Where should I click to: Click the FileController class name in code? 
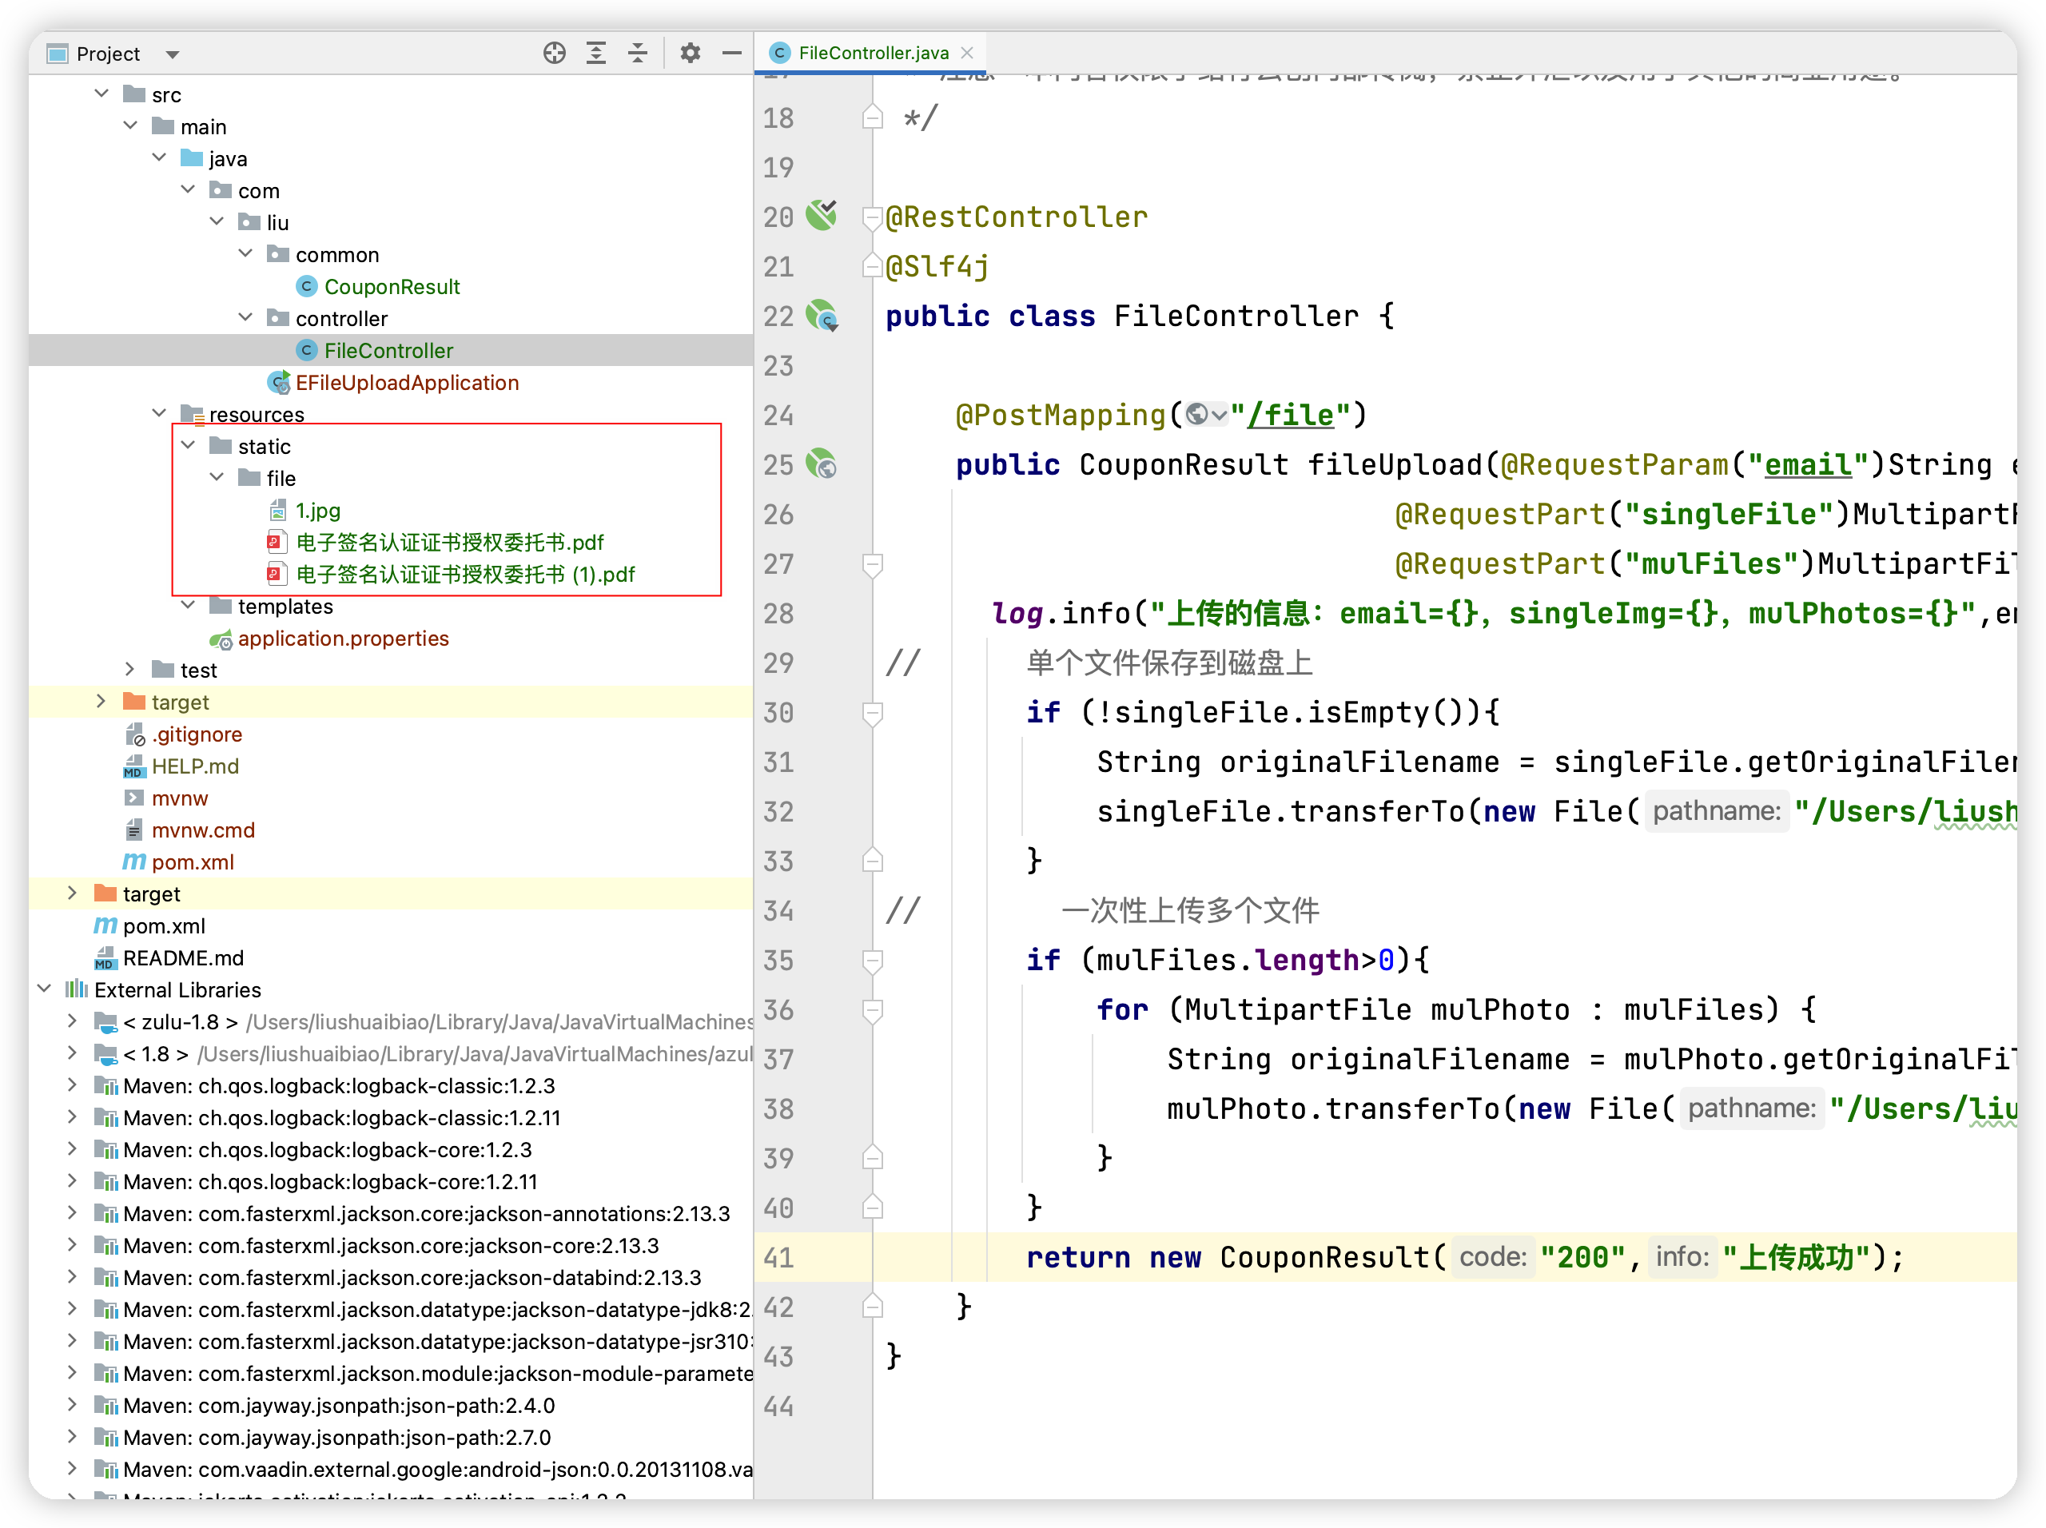click(x=1236, y=316)
